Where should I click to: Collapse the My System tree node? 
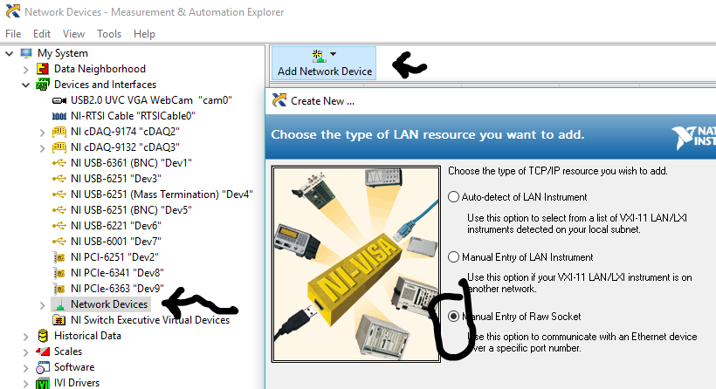click(x=9, y=54)
